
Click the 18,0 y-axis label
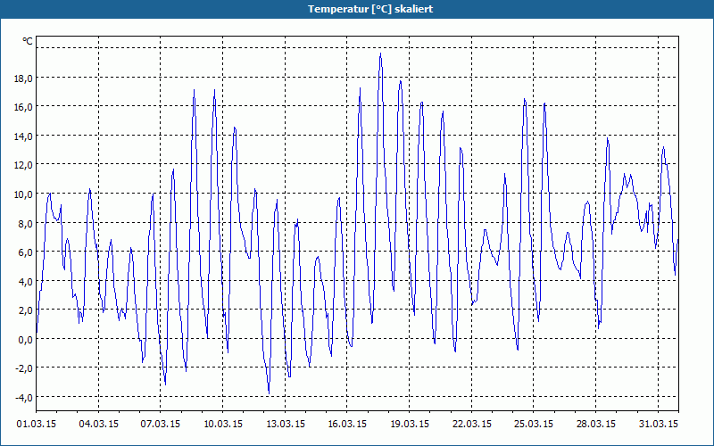23,78
